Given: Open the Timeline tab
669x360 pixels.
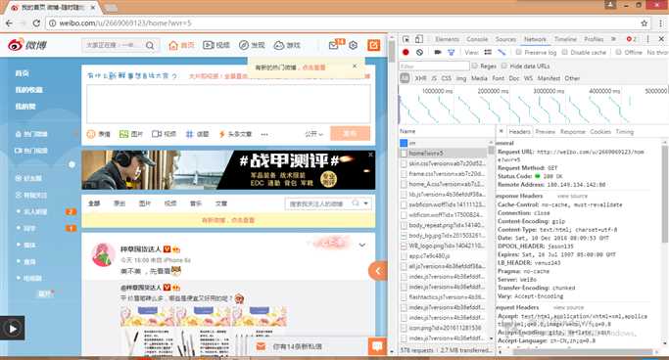Looking at the screenshot, I should (x=566, y=39).
